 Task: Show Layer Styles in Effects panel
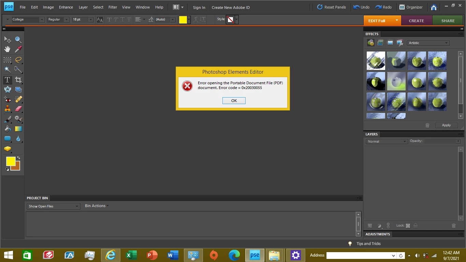tap(380, 43)
